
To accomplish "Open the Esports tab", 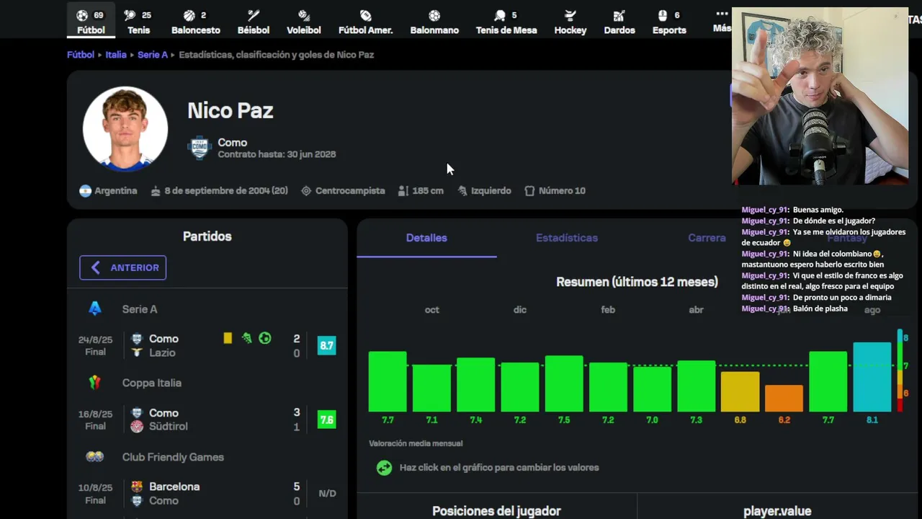I will tap(669, 22).
